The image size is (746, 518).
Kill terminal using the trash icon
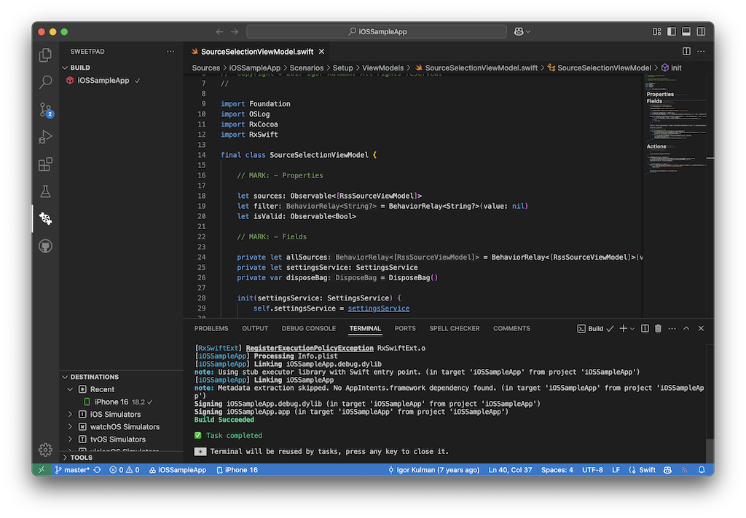(658, 329)
